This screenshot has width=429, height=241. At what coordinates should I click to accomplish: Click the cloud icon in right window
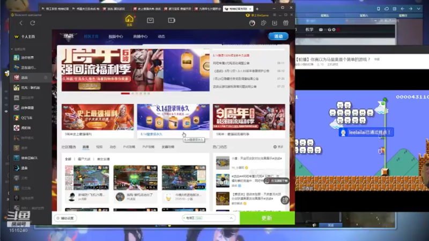click(386, 9)
